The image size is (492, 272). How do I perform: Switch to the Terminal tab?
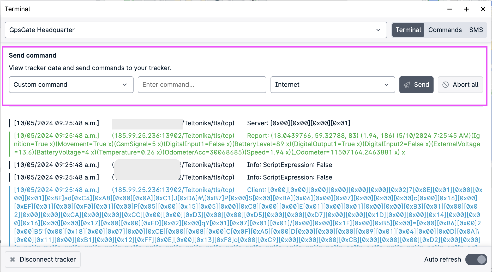pos(408,30)
